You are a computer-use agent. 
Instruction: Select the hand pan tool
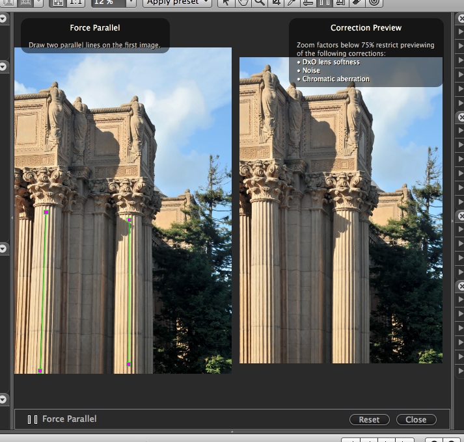point(242,2)
